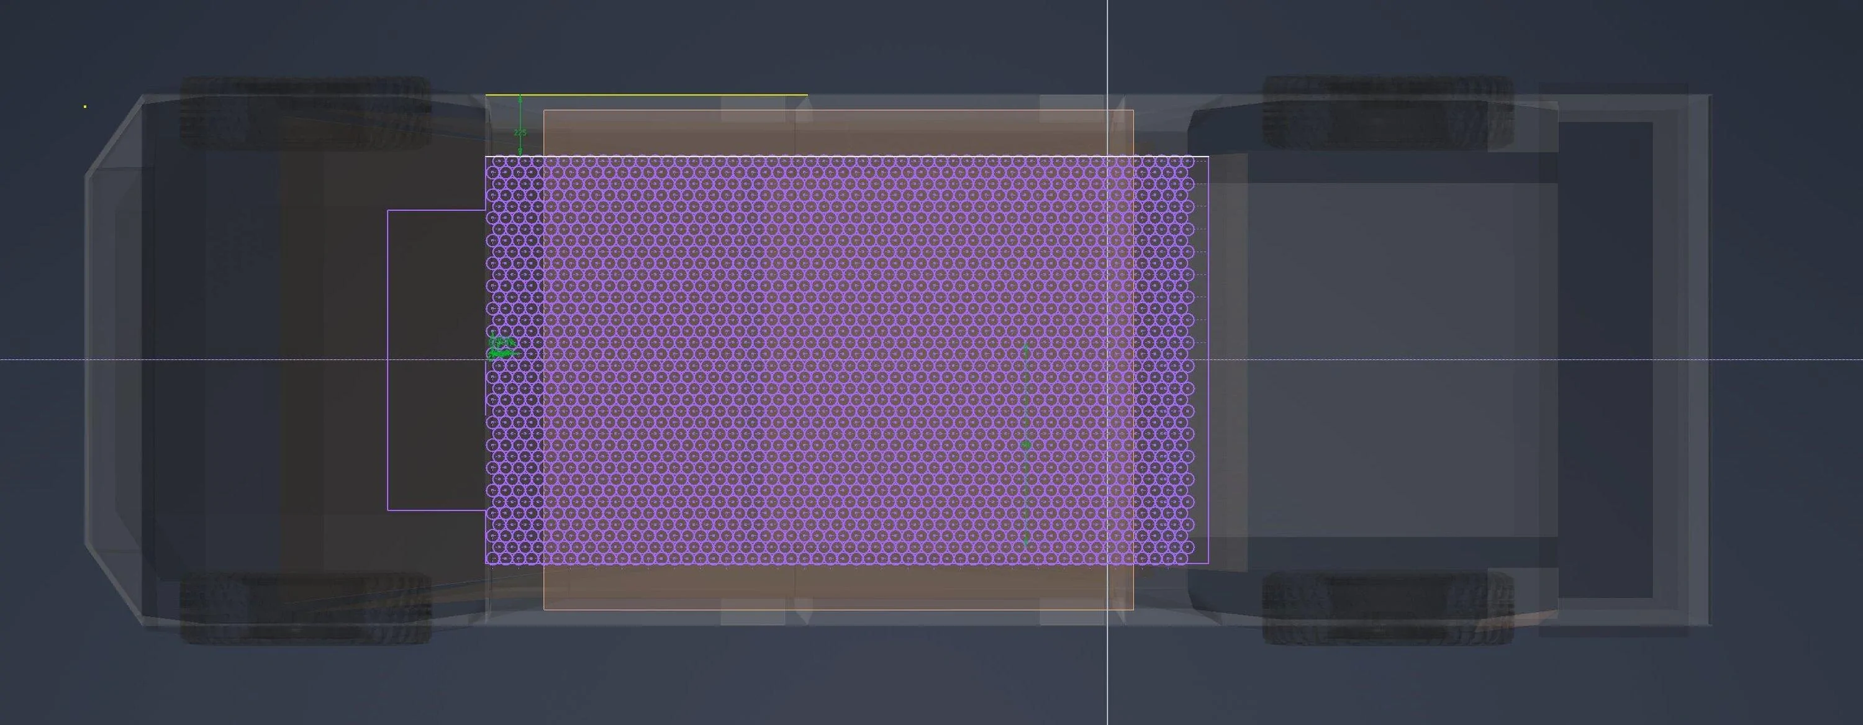Select the green 225 dimension value
The width and height of the screenshot is (1863, 725).
tap(519, 133)
